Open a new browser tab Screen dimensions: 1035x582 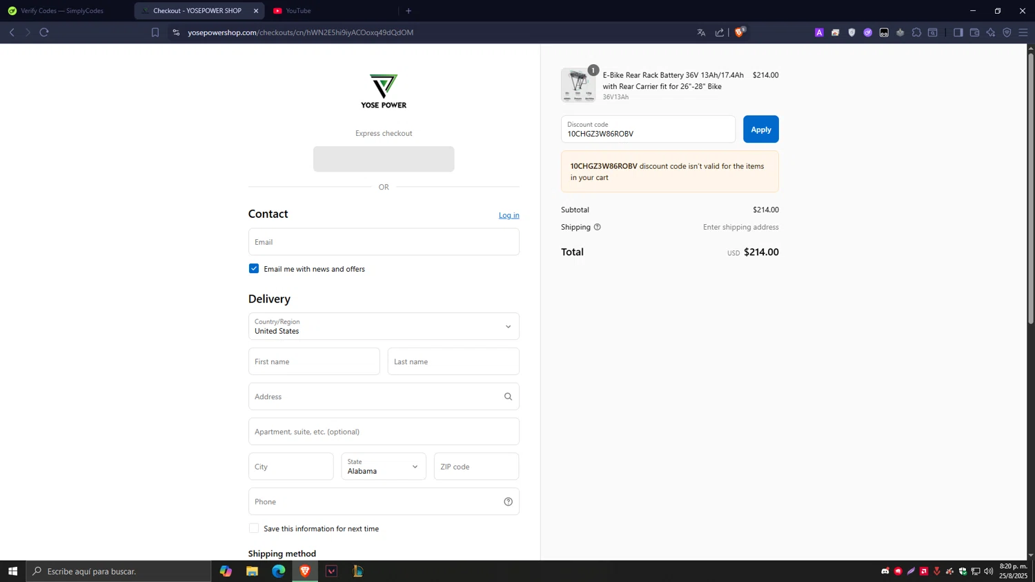pyautogui.click(x=408, y=11)
